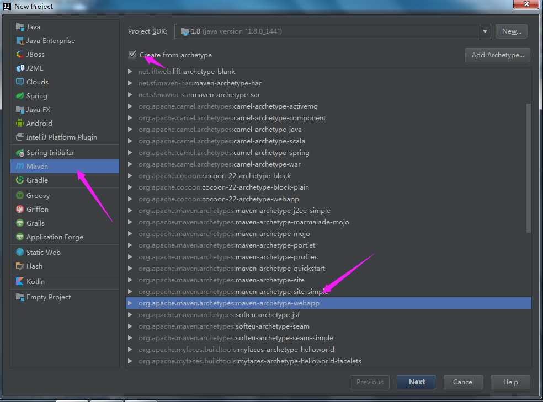Select Static Web project type
Image resolution: width=543 pixels, height=402 pixels.
65,252
